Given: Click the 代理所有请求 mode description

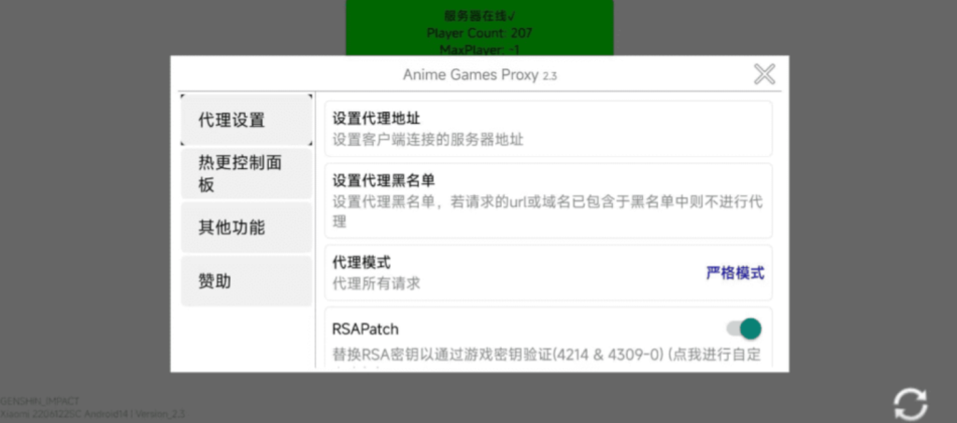Looking at the screenshot, I should pos(377,283).
